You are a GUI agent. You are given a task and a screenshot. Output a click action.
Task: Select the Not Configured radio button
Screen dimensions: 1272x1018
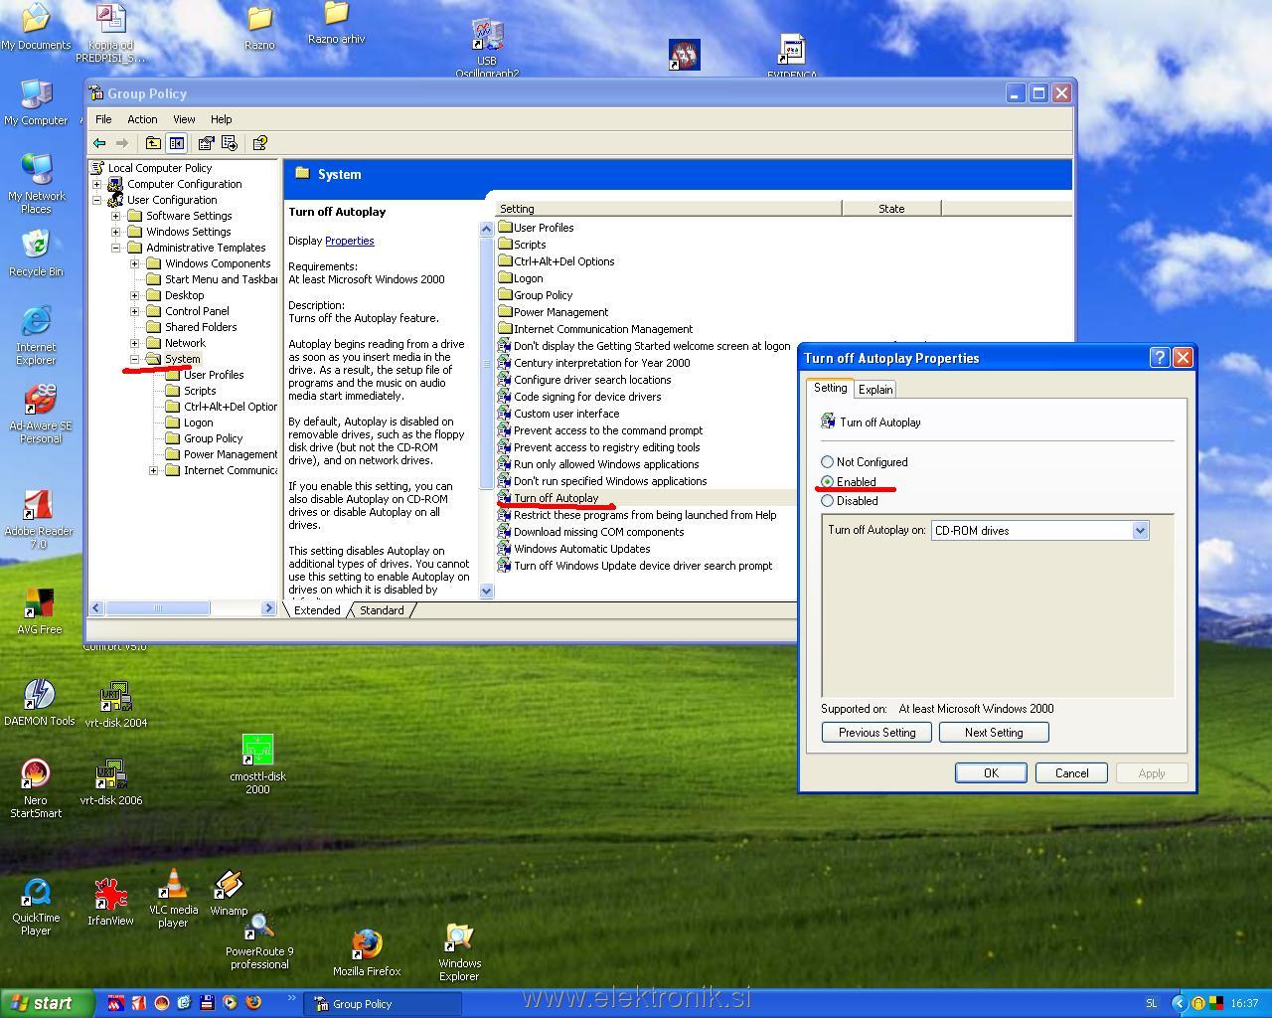click(x=827, y=462)
